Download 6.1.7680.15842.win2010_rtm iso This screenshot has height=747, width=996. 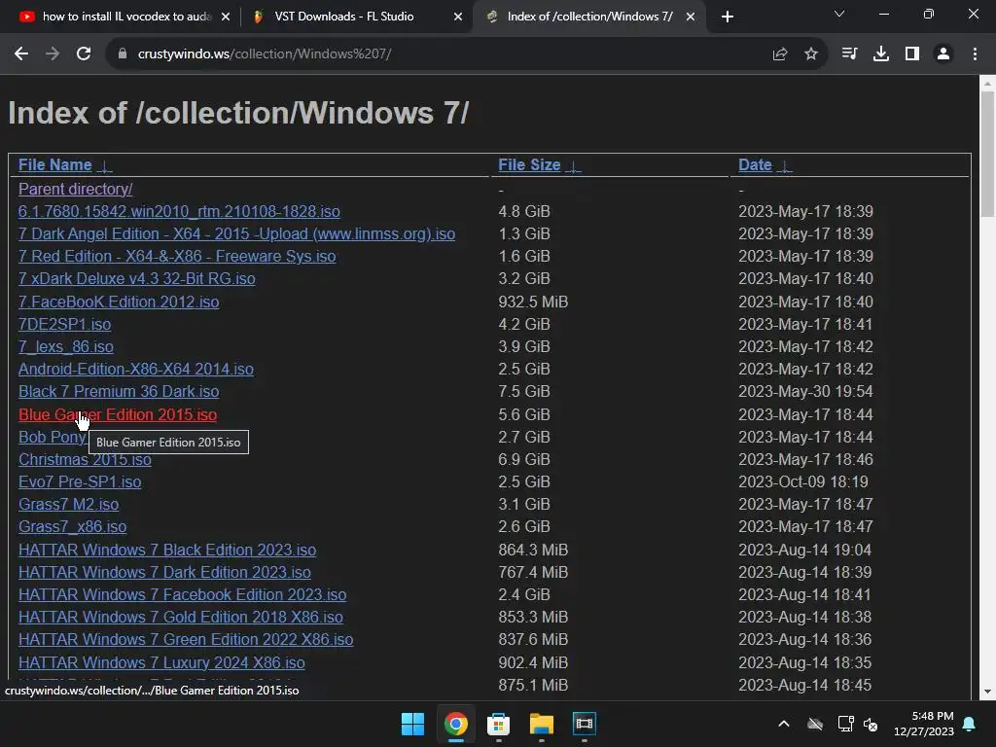pos(179,211)
